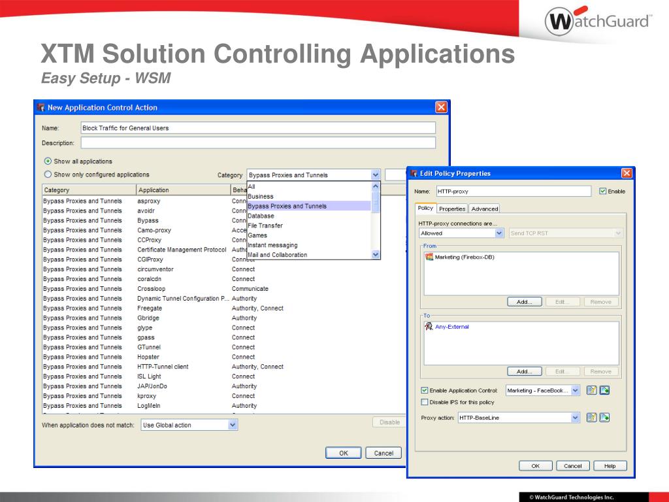Click New Application Control Action title icon
The height and width of the screenshot is (502, 669).
point(41,108)
